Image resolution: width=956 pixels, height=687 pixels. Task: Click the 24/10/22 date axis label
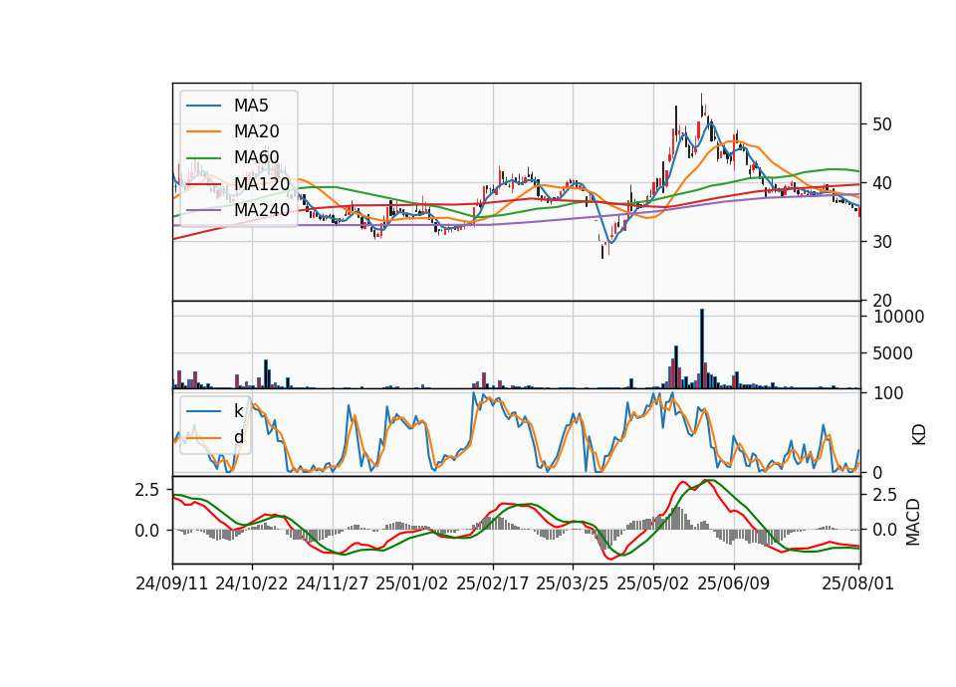[x=252, y=583]
